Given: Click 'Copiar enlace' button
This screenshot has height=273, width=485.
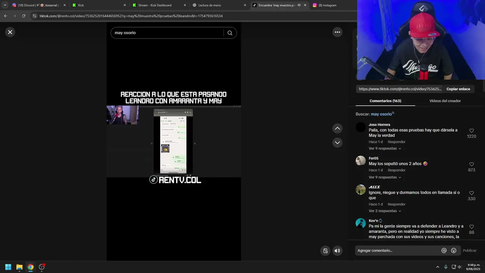Looking at the screenshot, I should point(458,89).
